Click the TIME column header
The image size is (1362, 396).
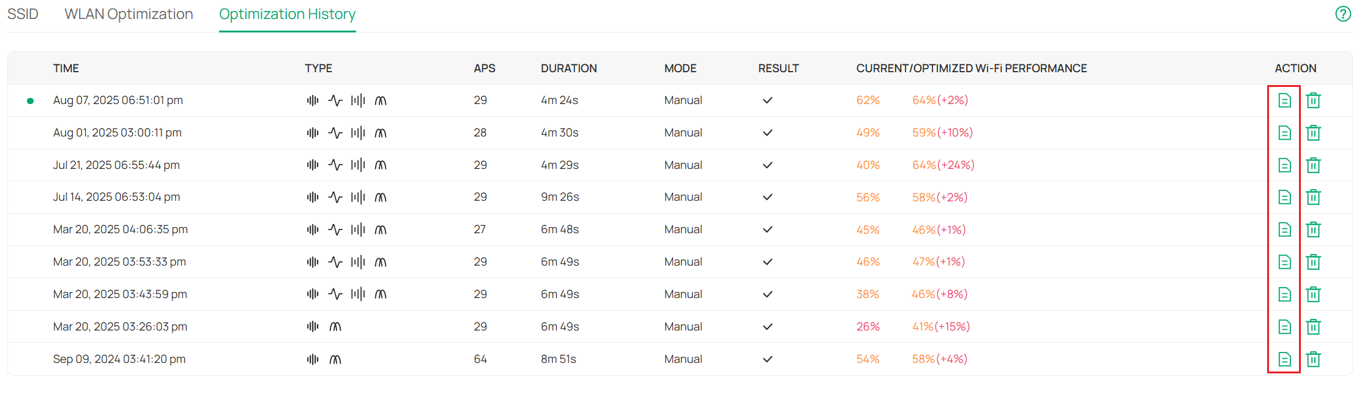65,68
